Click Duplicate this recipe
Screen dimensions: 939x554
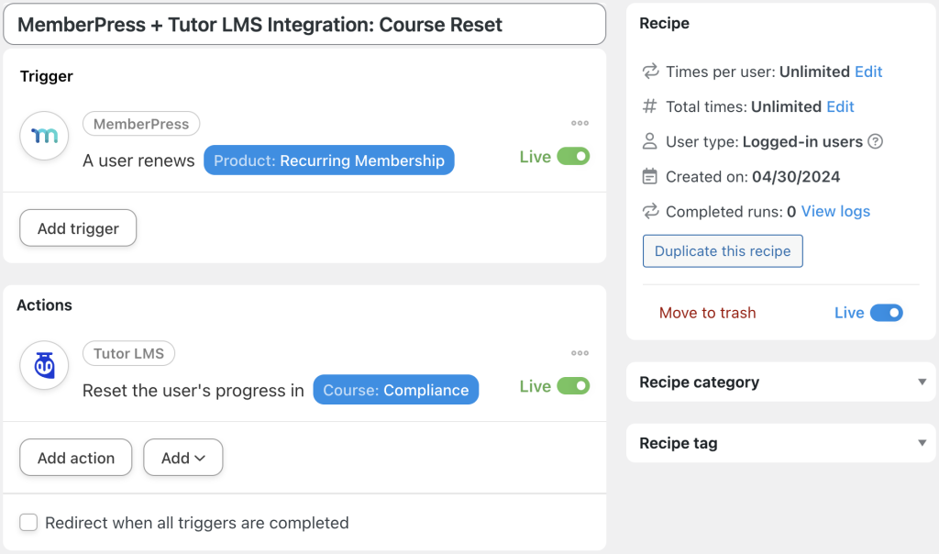click(723, 250)
